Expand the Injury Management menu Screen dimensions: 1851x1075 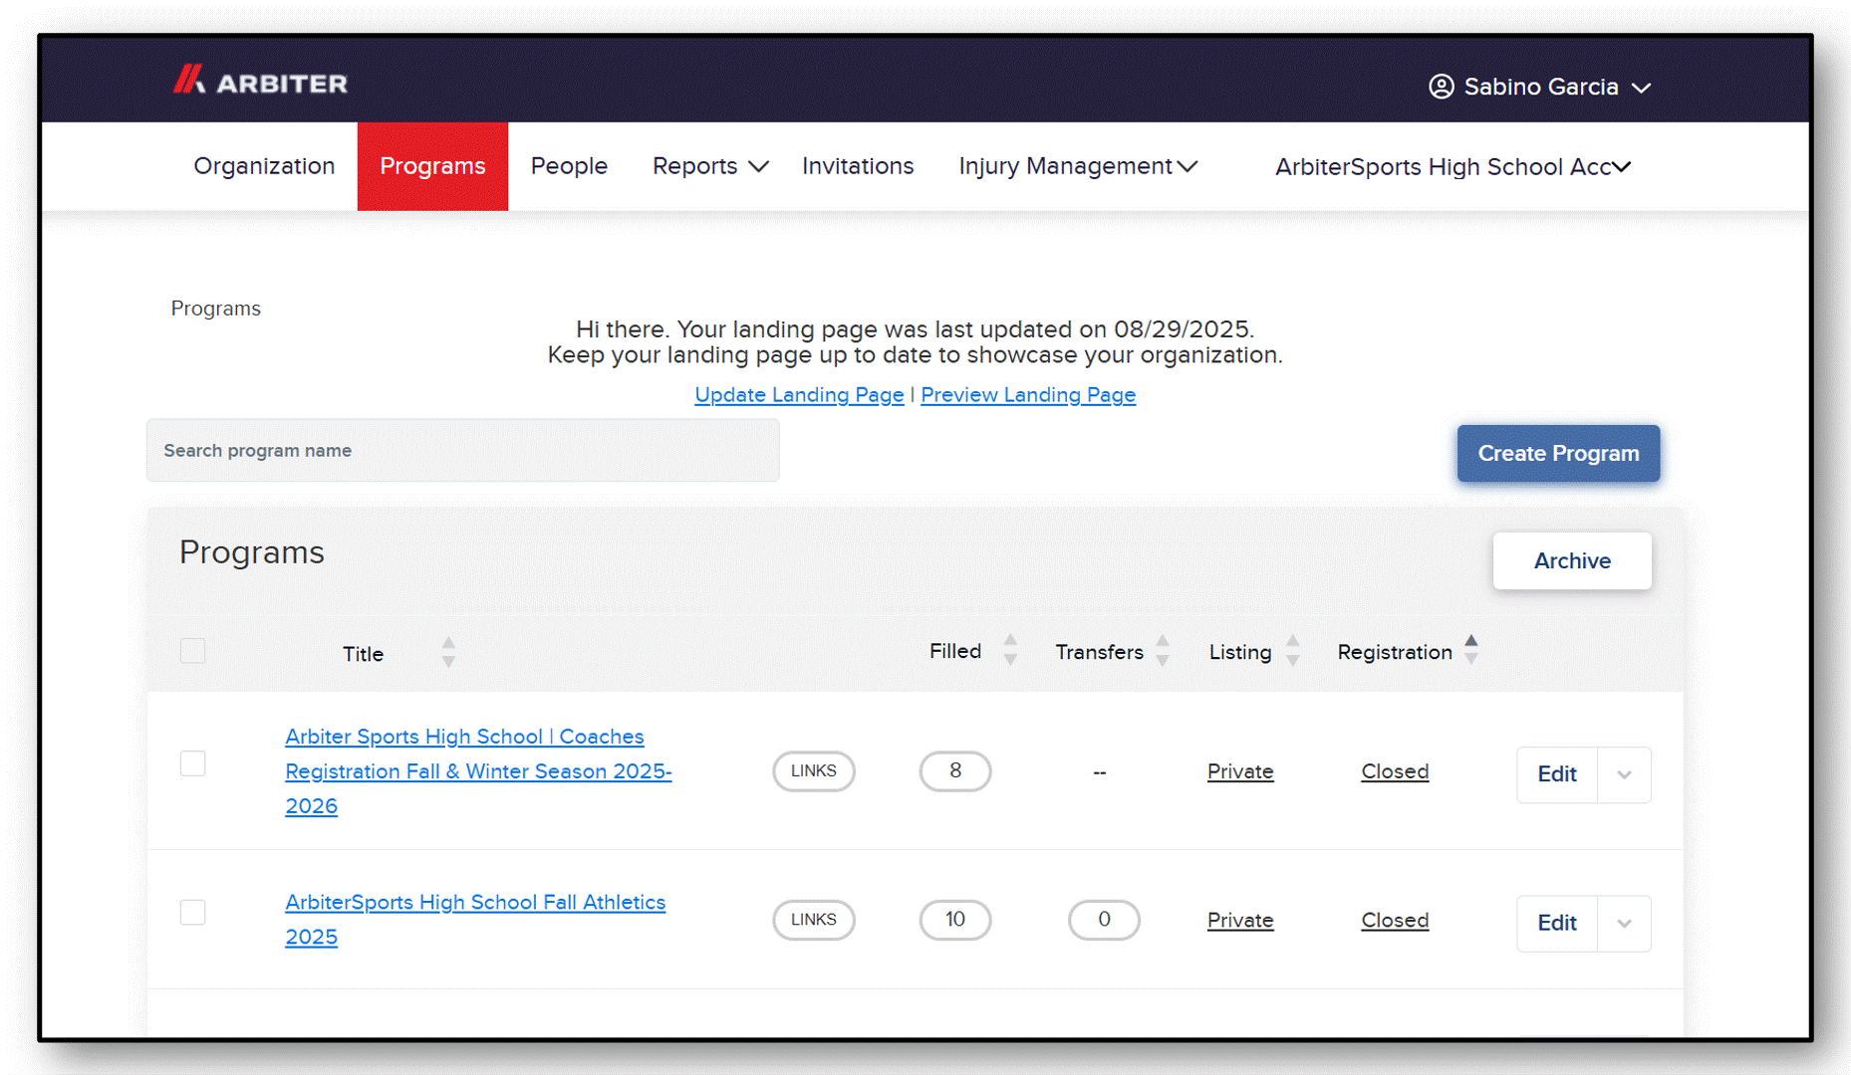click(x=1078, y=166)
